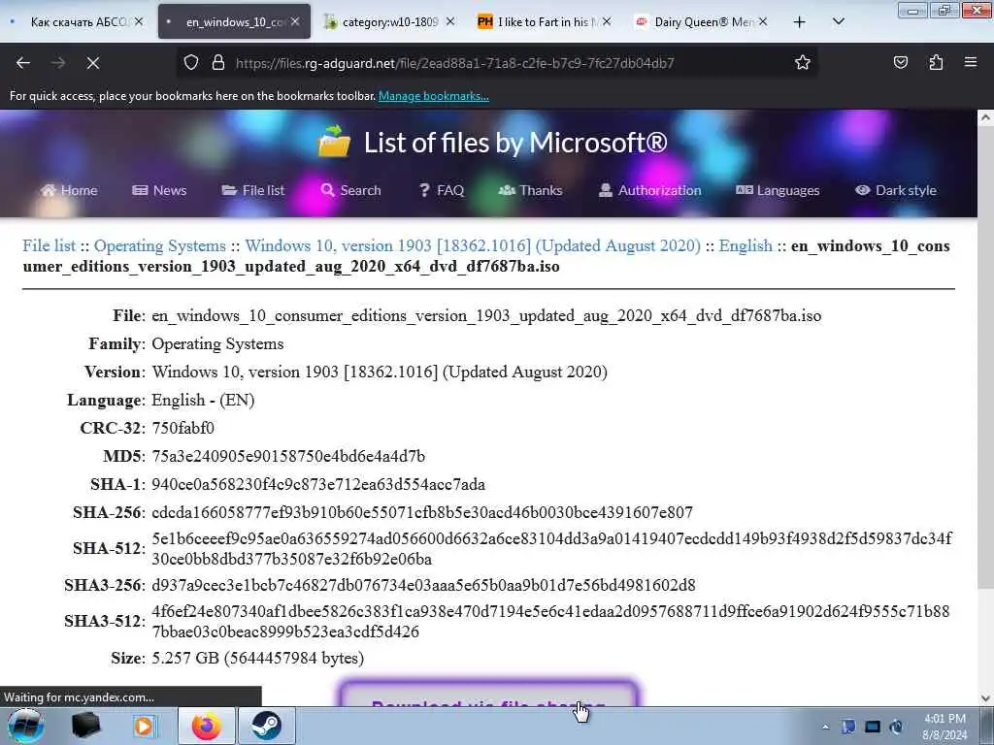This screenshot has width=994, height=745.
Task: Open the Extensions puzzle icon
Action: coord(936,63)
